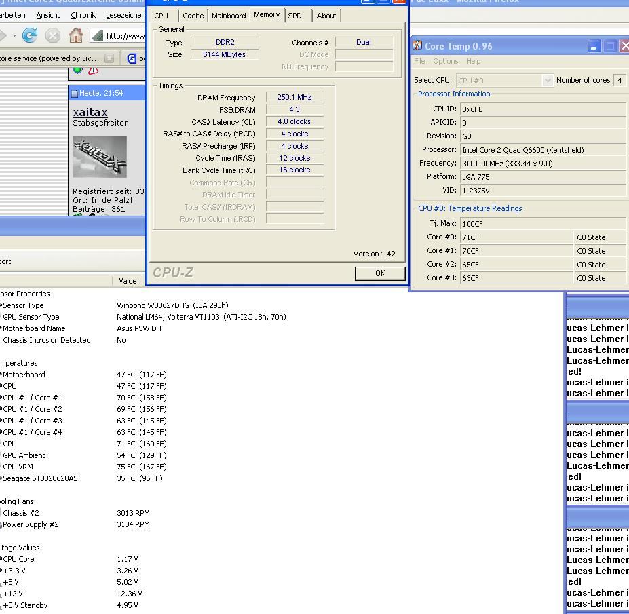Image resolution: width=629 pixels, height=614 pixels.
Task: Click Core Temp title bar icon
Action: click(417, 45)
